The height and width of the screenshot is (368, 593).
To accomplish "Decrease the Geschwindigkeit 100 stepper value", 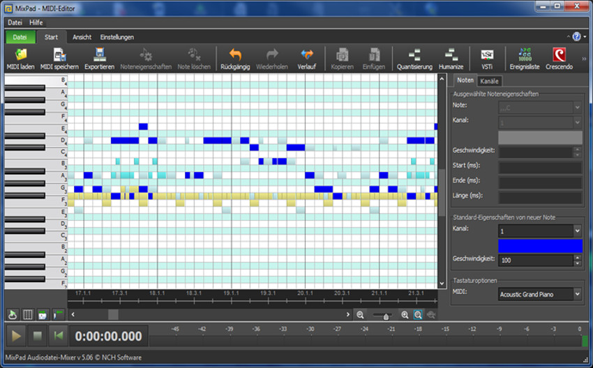I will 577,263.
